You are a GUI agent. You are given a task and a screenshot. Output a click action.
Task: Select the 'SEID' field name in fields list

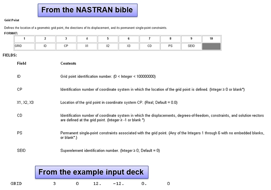(x=21, y=151)
